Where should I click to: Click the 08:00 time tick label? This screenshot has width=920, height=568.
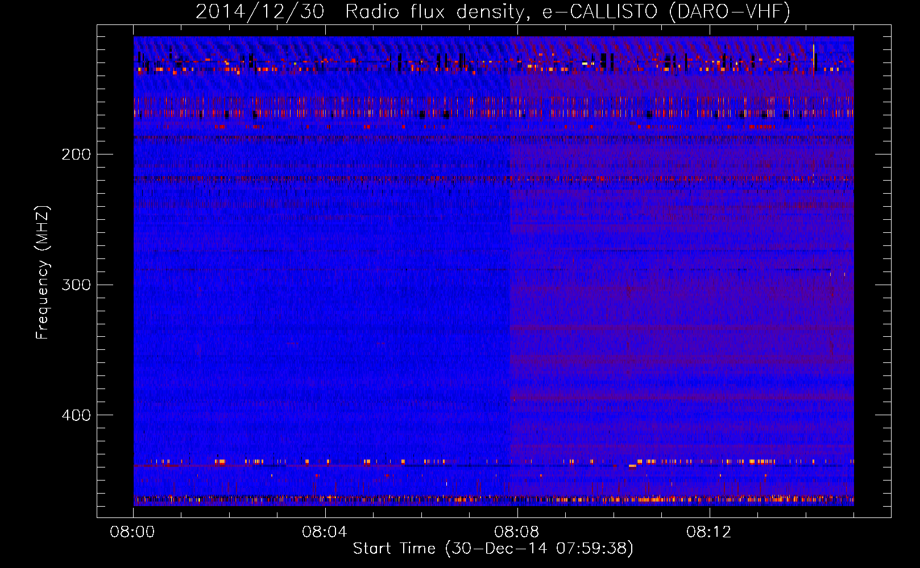click(x=132, y=532)
